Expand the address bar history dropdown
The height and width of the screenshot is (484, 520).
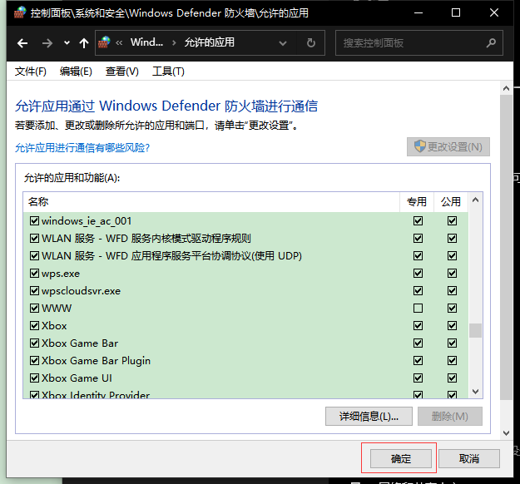[x=283, y=43]
